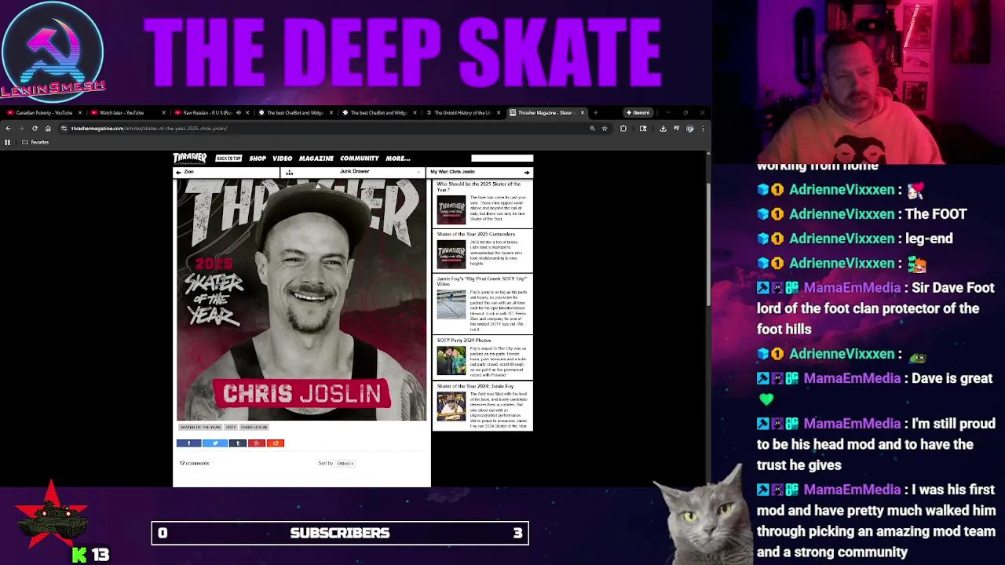The height and width of the screenshot is (565, 1005).
Task: View site information icon in address bar
Action: coord(64,128)
